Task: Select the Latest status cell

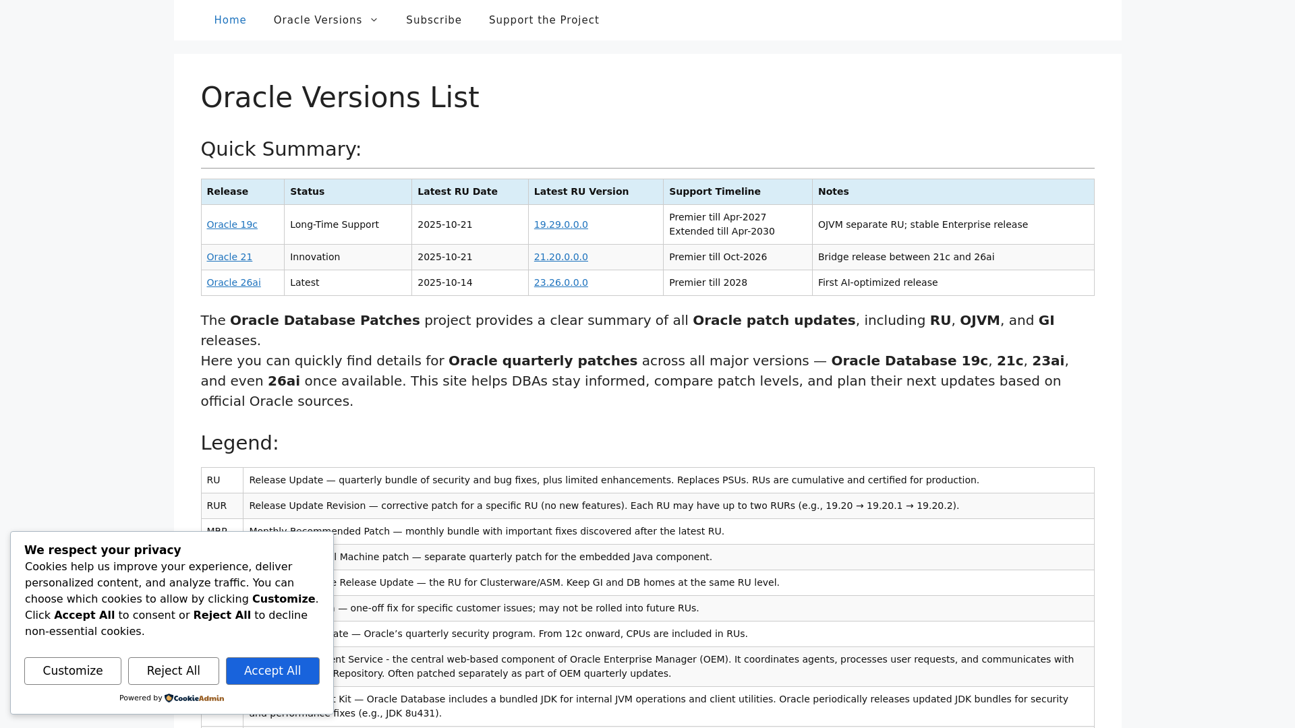Action: 348,282
